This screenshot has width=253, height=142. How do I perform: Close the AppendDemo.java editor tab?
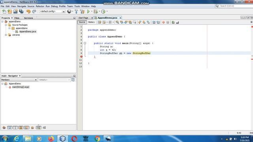tap(120, 18)
